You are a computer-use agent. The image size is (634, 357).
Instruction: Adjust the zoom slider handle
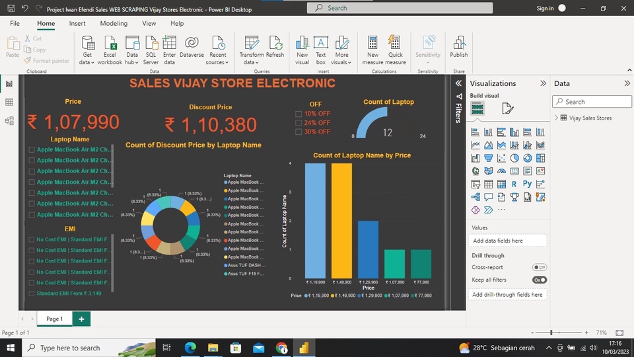pyautogui.click(x=551, y=333)
